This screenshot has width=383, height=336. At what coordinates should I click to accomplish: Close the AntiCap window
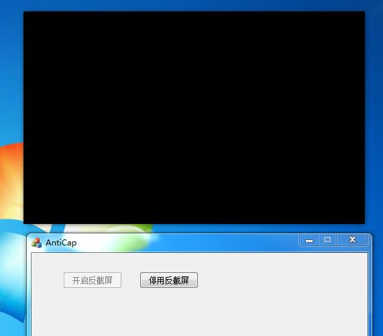pos(352,240)
